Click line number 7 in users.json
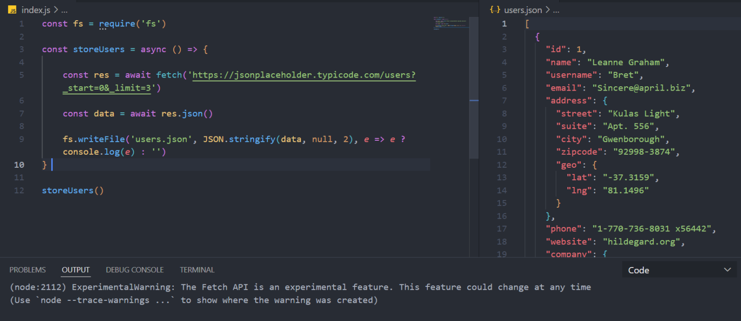741x321 pixels. pyautogui.click(x=504, y=101)
